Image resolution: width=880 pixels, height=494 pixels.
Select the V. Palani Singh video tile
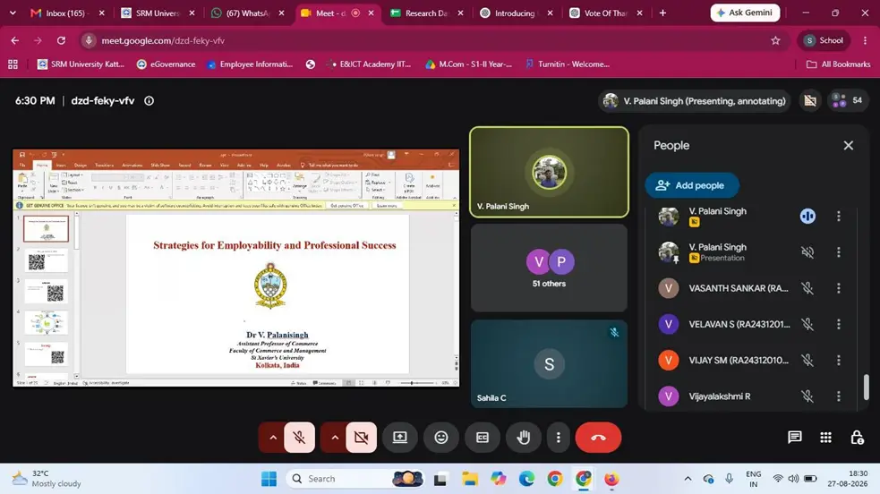point(549,172)
